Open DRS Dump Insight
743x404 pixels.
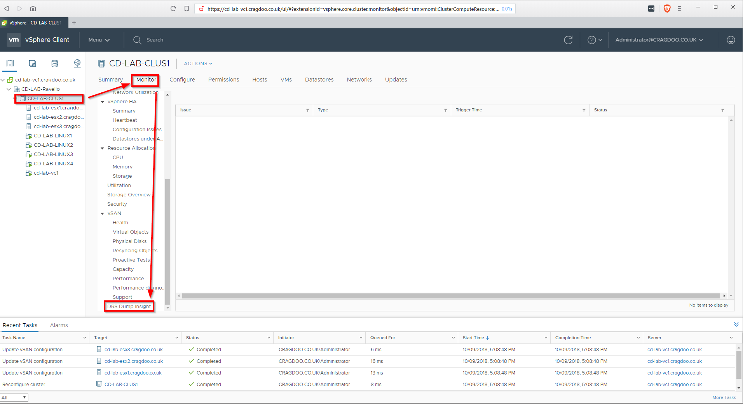[x=129, y=307]
